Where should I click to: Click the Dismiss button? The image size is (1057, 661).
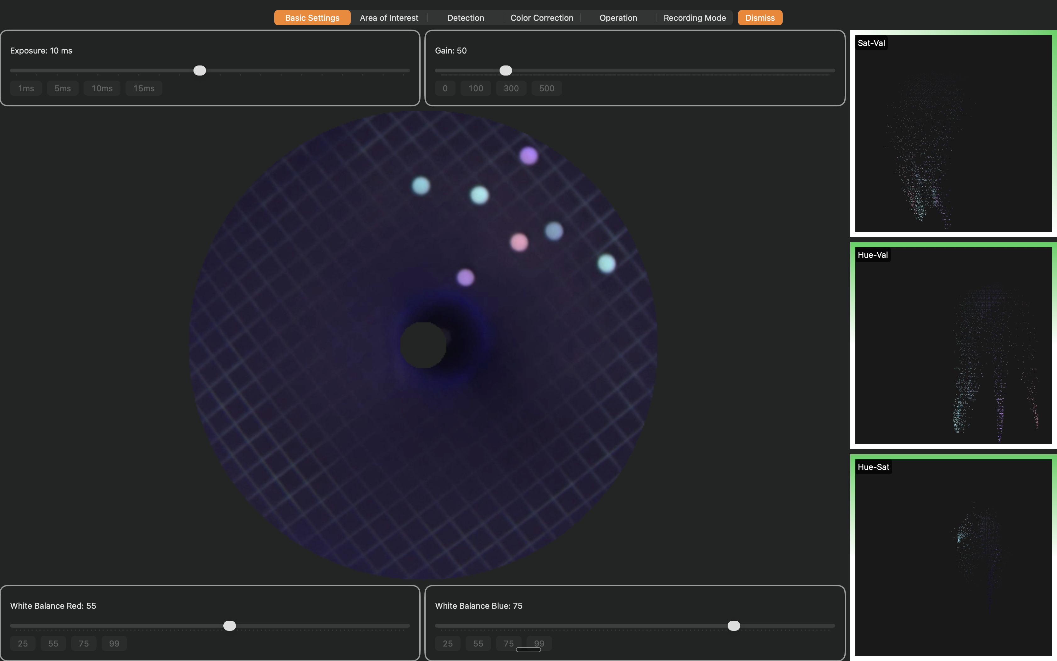[x=760, y=18]
